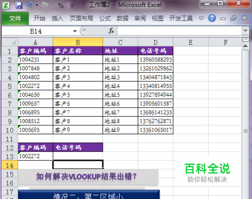Image resolution: width=252 pixels, height=199 pixels.
Task: Select cell containing 1008512
Action: pos(35,121)
